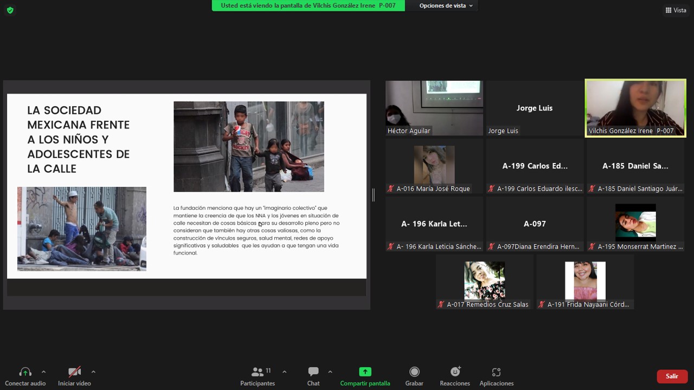Select Vilchis González Irene P-007 video tile
This screenshot has height=390, width=694.
[x=635, y=108]
